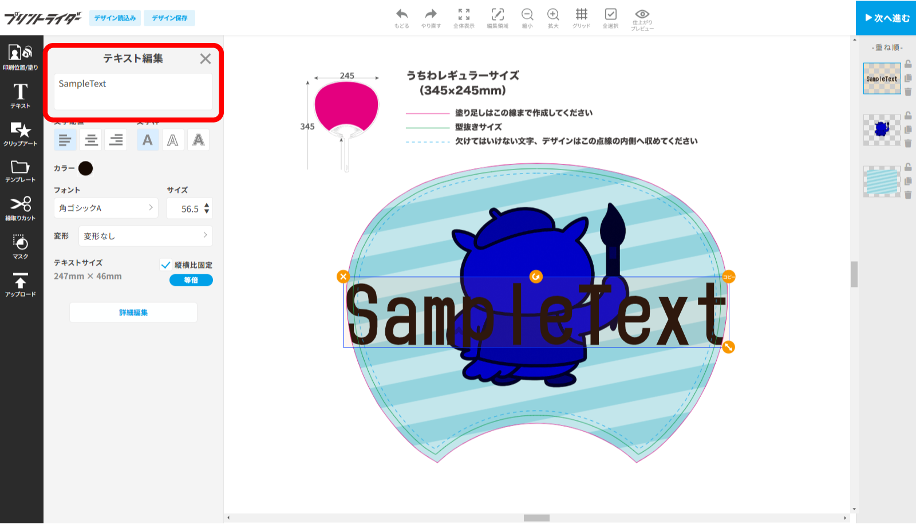
Task: Toggle the グリッド grid display
Action: tap(581, 18)
